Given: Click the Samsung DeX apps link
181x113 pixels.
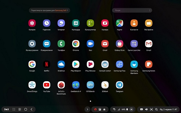Looking at the screenshot, I should point(50,10).
